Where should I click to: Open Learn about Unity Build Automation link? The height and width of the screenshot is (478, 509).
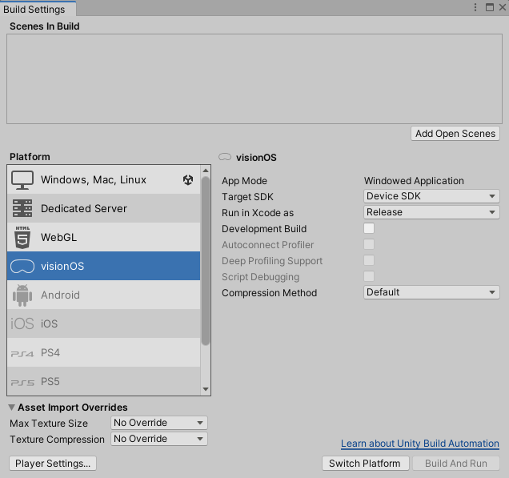tap(420, 444)
